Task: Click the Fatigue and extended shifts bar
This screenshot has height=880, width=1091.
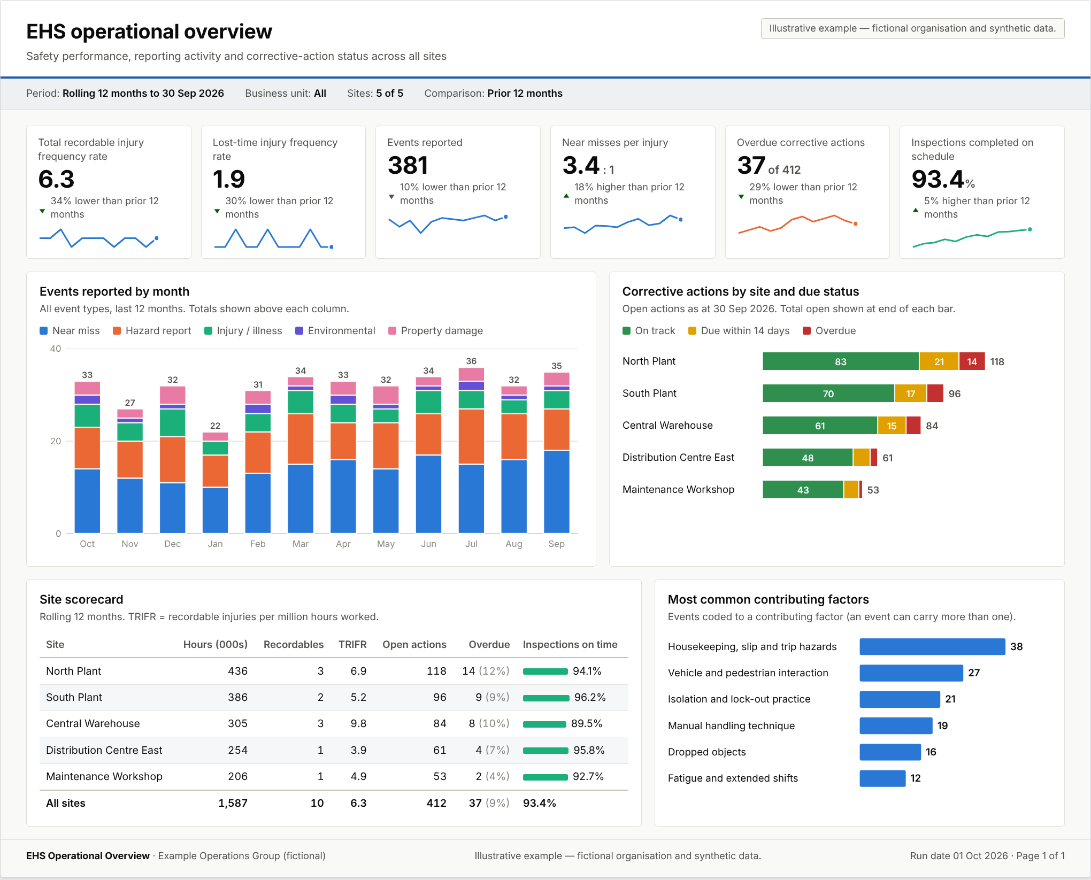Action: click(882, 778)
